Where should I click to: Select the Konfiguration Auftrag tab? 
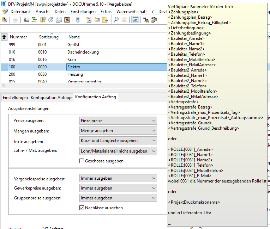[x=96, y=97]
